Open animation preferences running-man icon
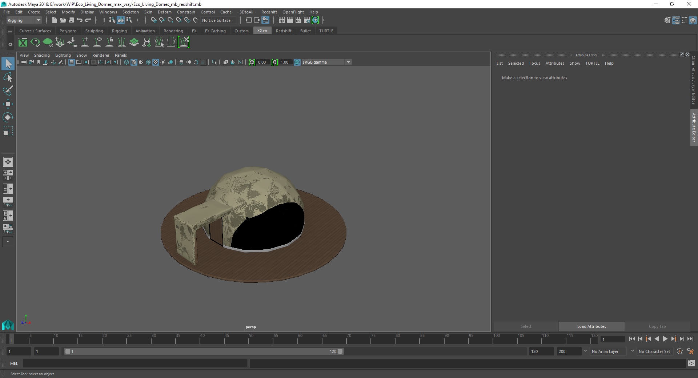Viewport: 698px width, 378px height. click(x=690, y=351)
